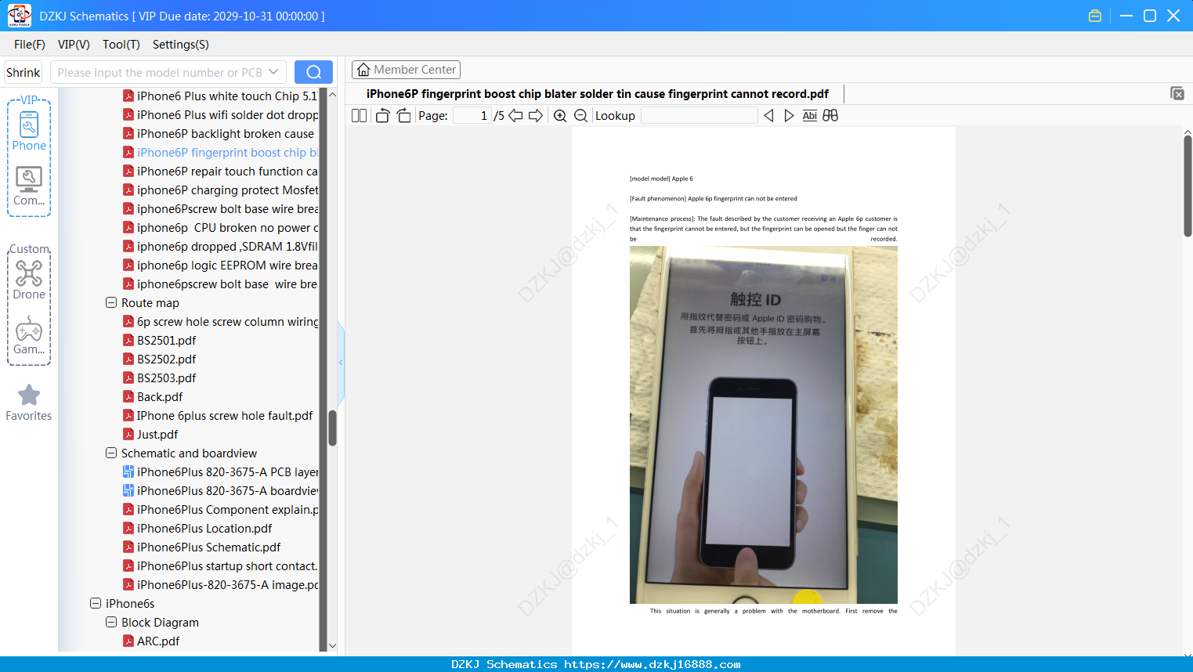1193x672 pixels.
Task: Open iPhone6Plus Location.pdf
Action: (197, 528)
